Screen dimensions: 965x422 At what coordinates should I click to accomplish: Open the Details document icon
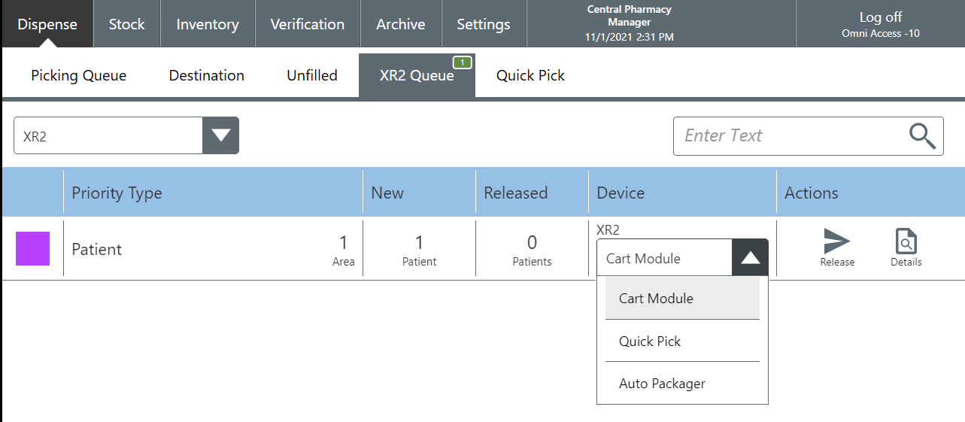[906, 241]
